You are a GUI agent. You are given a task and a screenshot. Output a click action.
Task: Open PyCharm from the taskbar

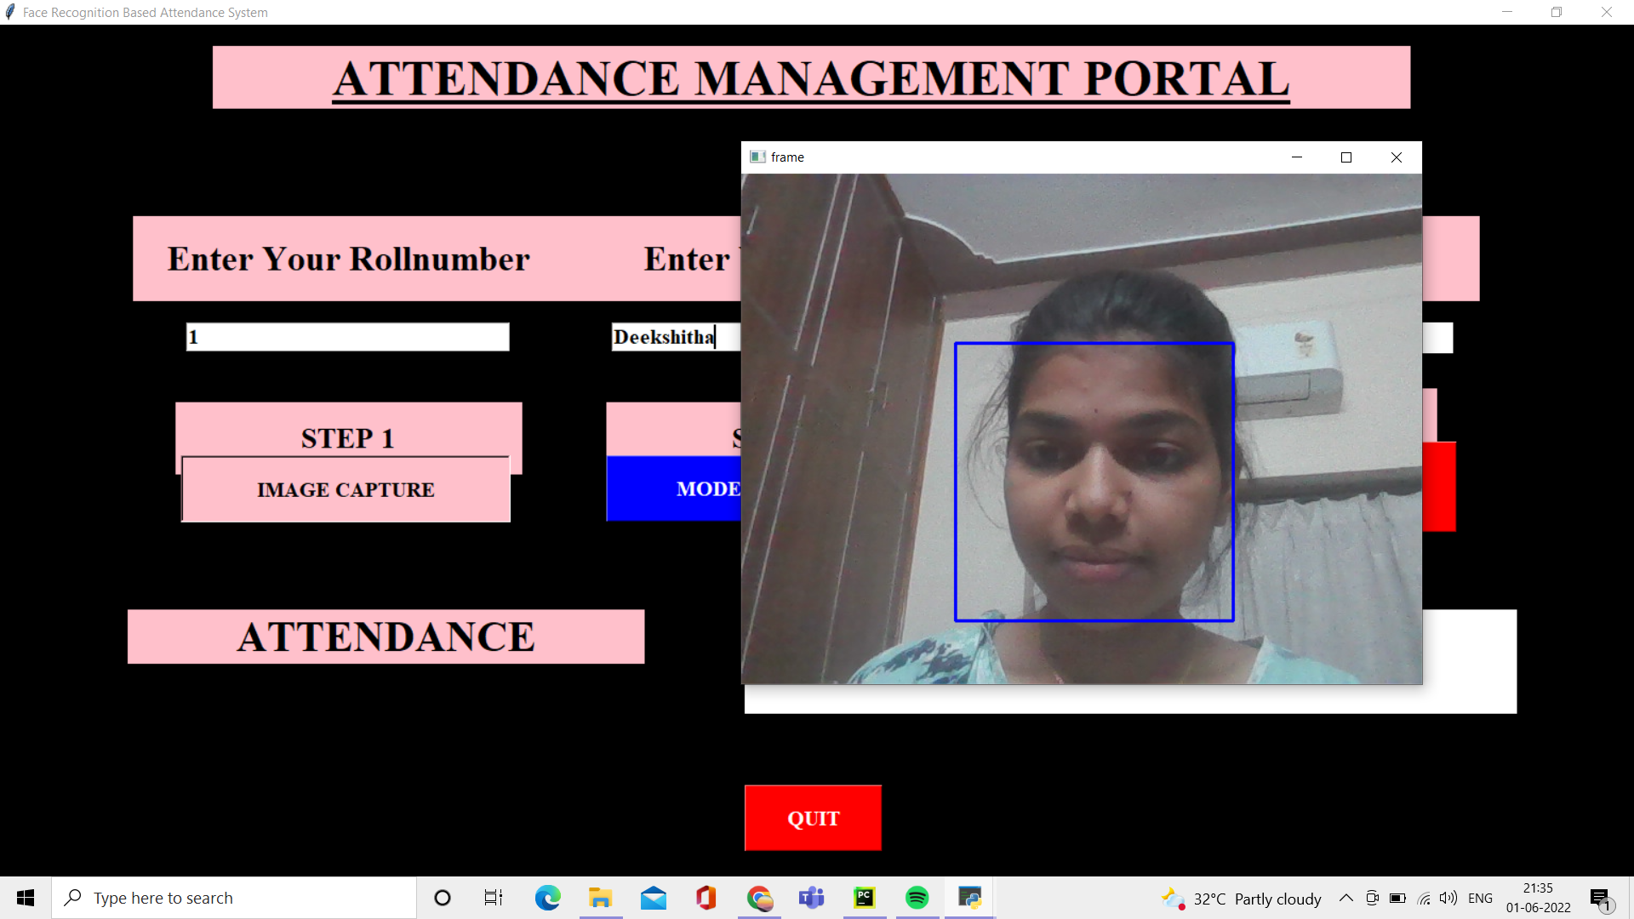pyautogui.click(x=864, y=898)
